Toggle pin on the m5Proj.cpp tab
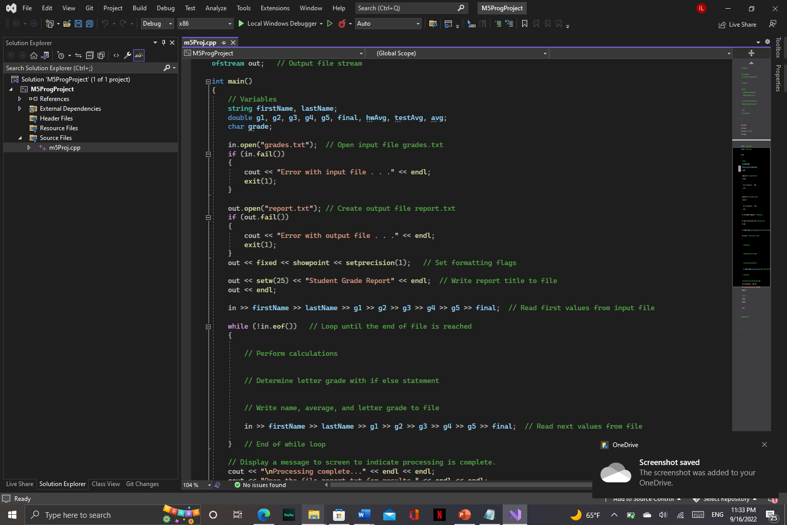The height and width of the screenshot is (525, 787). coord(224,43)
